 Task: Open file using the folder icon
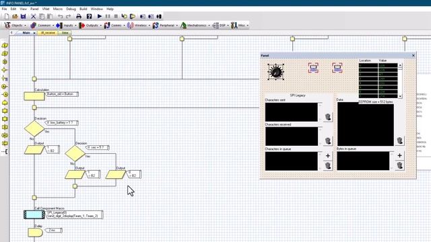point(15,16)
